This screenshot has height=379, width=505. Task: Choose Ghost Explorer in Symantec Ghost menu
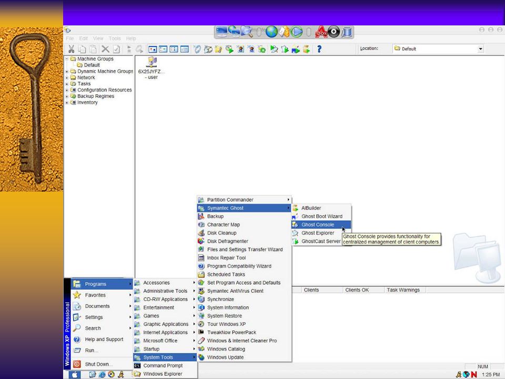point(321,233)
